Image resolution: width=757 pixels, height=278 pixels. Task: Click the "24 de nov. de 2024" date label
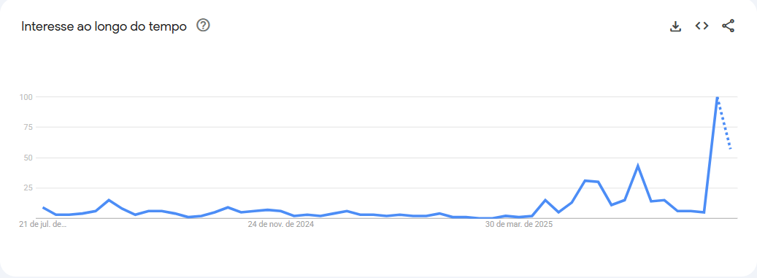point(281,225)
